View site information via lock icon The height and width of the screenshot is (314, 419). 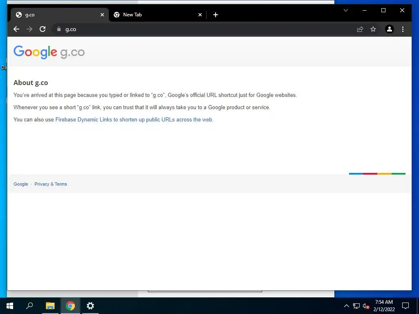[x=59, y=29]
